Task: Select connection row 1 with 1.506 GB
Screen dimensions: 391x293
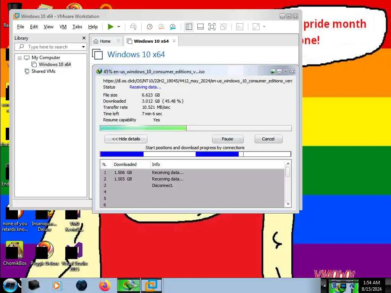Action: click(192, 172)
